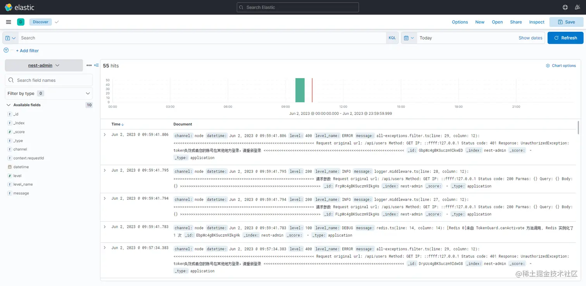Image resolution: width=586 pixels, height=286 pixels.
Task: Select the _index field
Action: coord(19,123)
